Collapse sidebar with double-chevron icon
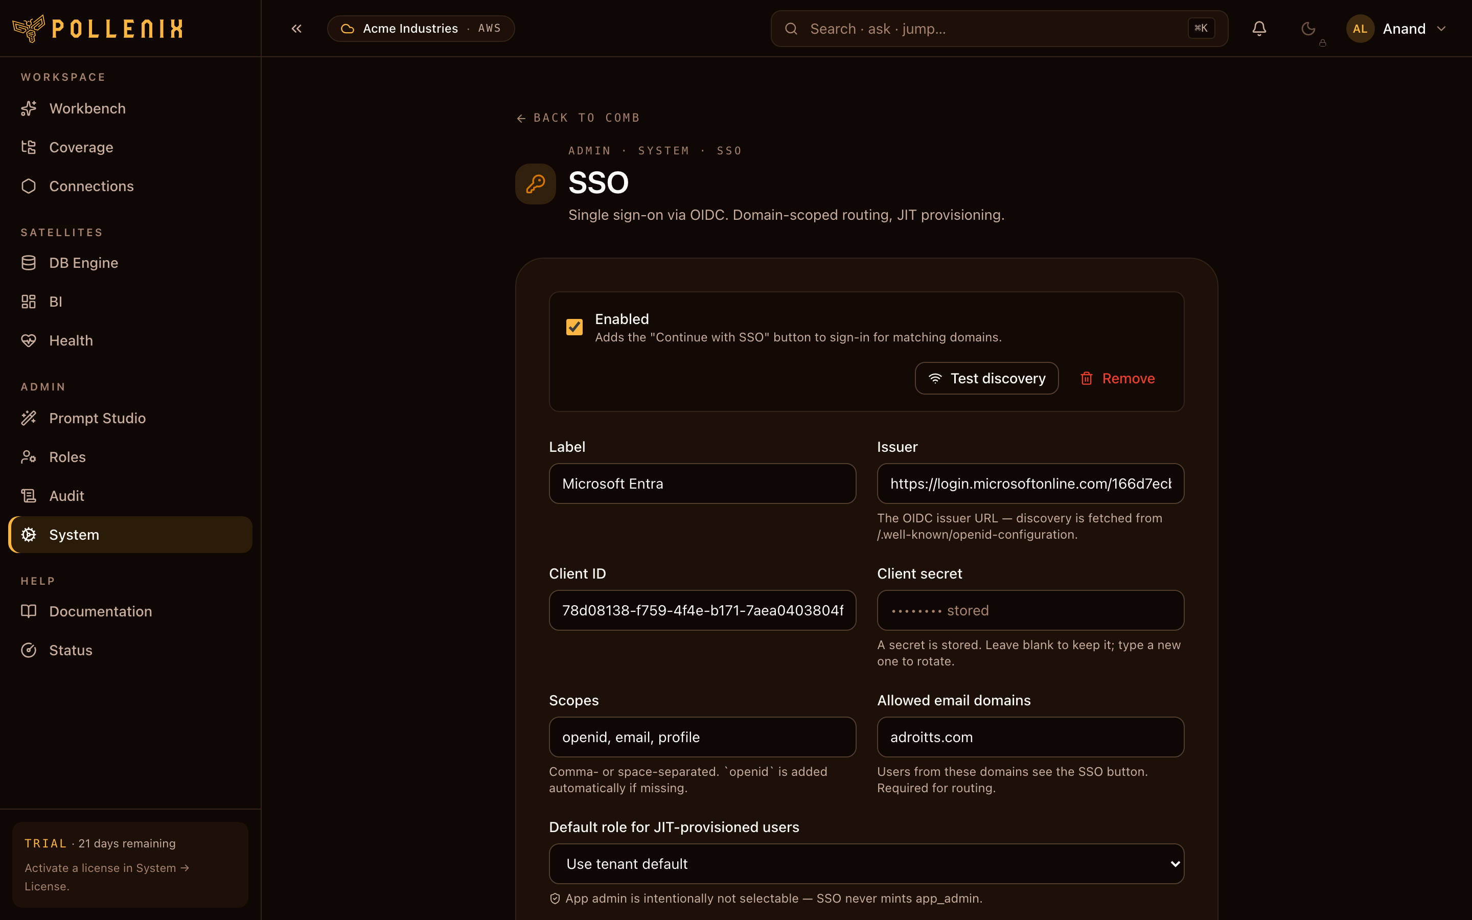Screen dimensions: 1472x920 point(296,29)
